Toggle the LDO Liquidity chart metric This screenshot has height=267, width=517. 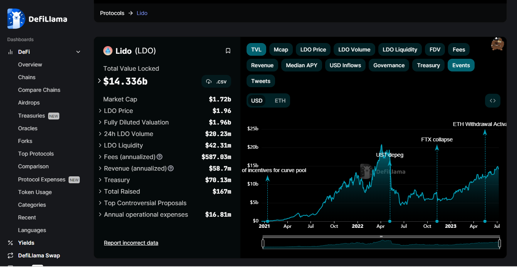pos(400,50)
